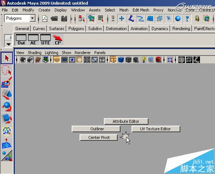
Task: Save the scene with floppy icon
Action: (x=64, y=19)
